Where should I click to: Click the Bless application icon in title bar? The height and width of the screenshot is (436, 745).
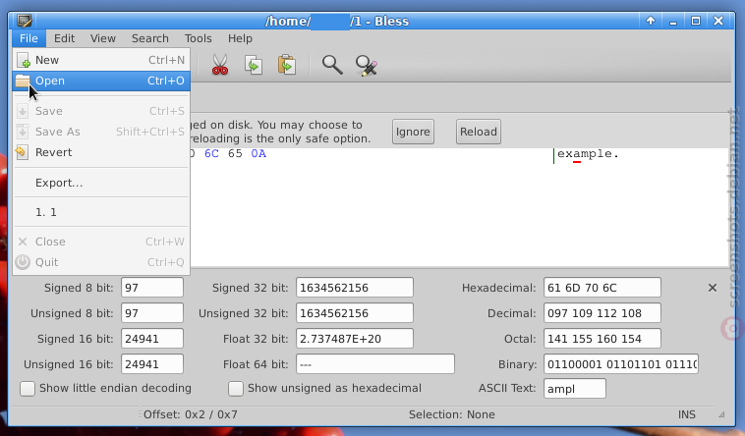click(24, 21)
